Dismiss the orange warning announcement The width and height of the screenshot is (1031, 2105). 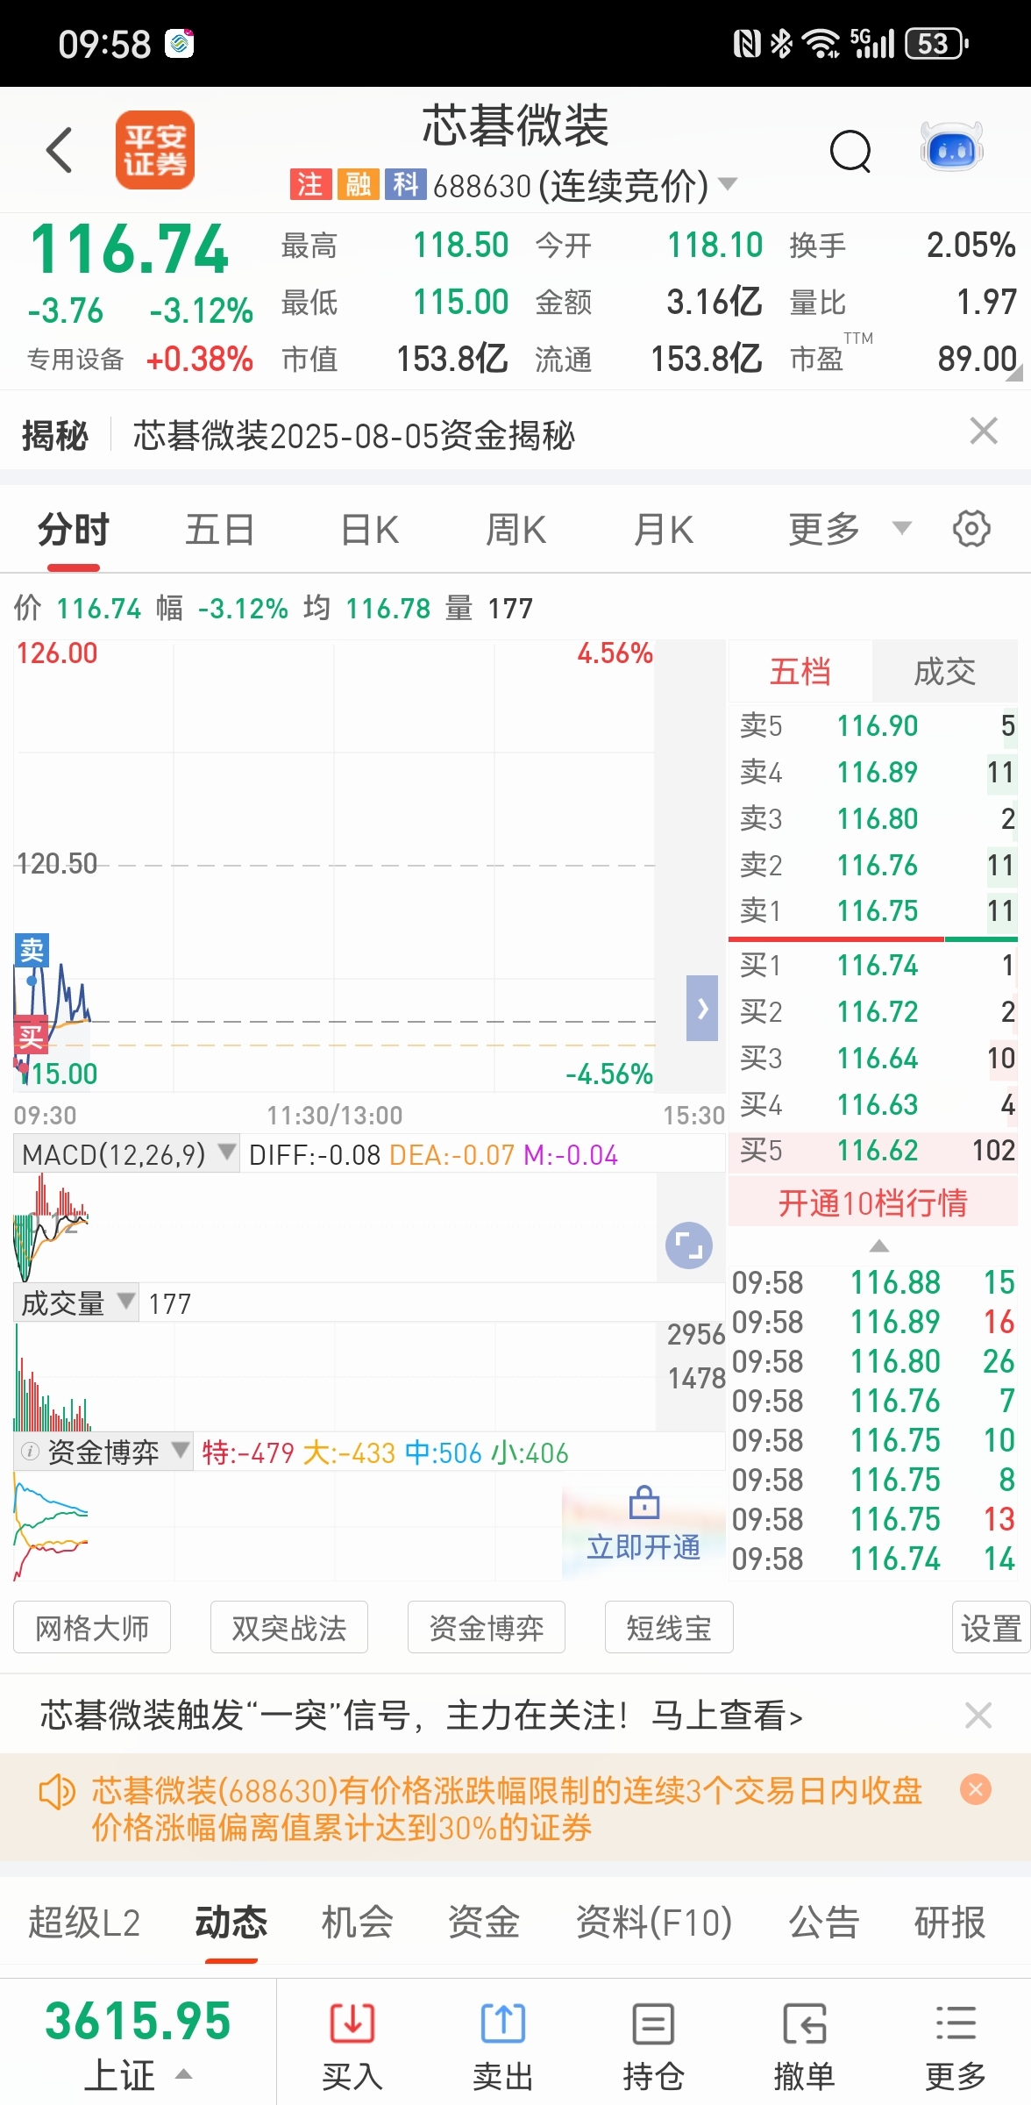(x=976, y=1789)
